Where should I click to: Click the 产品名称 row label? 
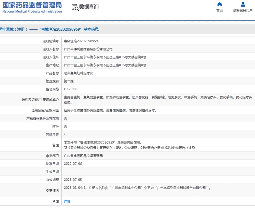(52, 73)
